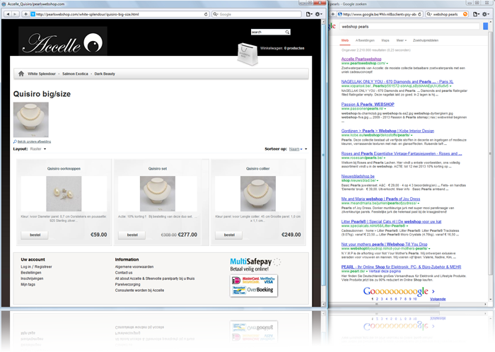Switch to Maps tab in Google
The image size is (495, 352).
(x=385, y=40)
